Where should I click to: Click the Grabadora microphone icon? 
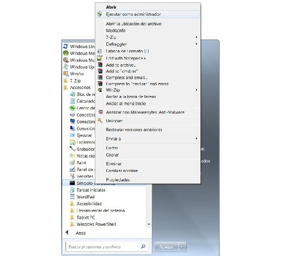coord(73,149)
